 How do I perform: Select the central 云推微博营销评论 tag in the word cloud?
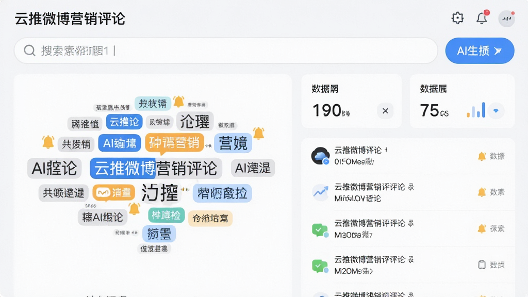click(x=156, y=168)
